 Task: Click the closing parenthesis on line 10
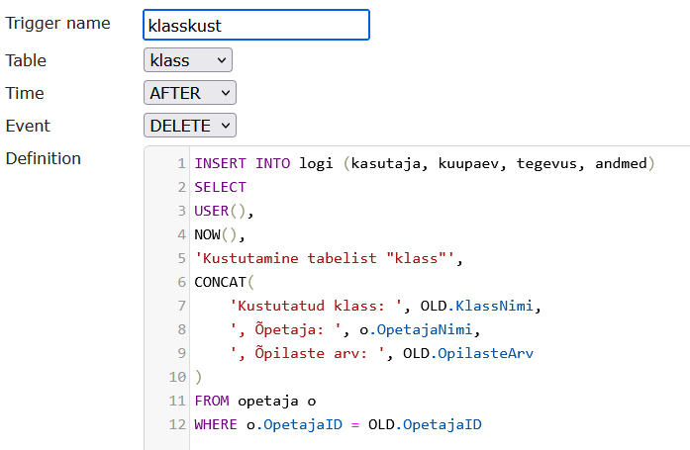[198, 377]
